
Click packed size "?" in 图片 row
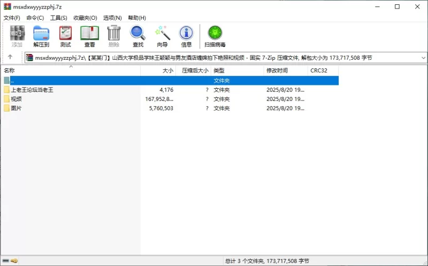(207, 108)
